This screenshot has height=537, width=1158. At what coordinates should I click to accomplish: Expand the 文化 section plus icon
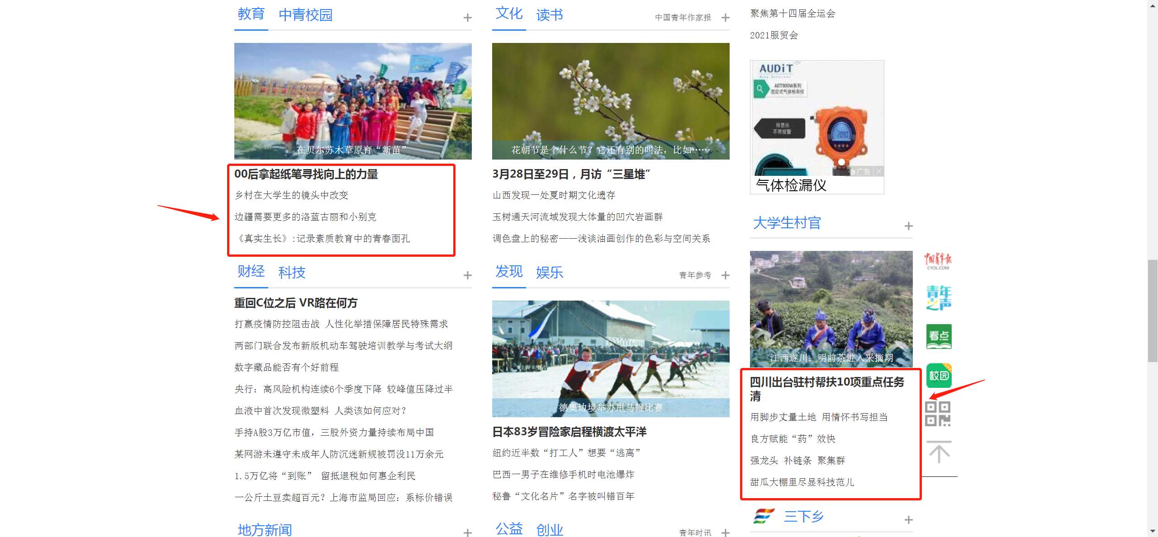[x=726, y=18]
